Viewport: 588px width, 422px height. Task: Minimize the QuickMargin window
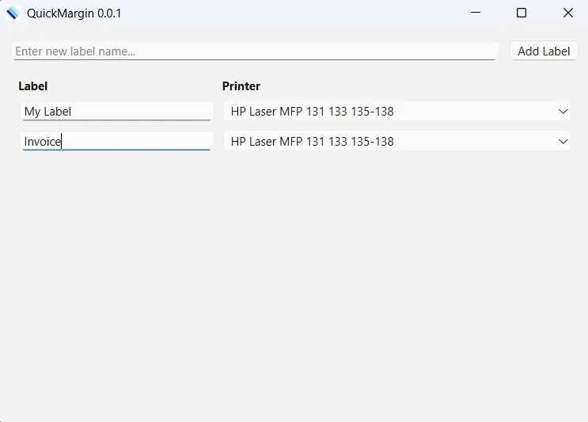pyautogui.click(x=476, y=13)
